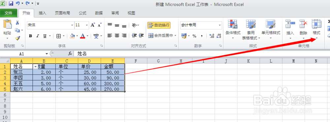The width and height of the screenshot is (330, 122).
Task: Open the 宋体 font name dropdown
Action: click(x=72, y=25)
